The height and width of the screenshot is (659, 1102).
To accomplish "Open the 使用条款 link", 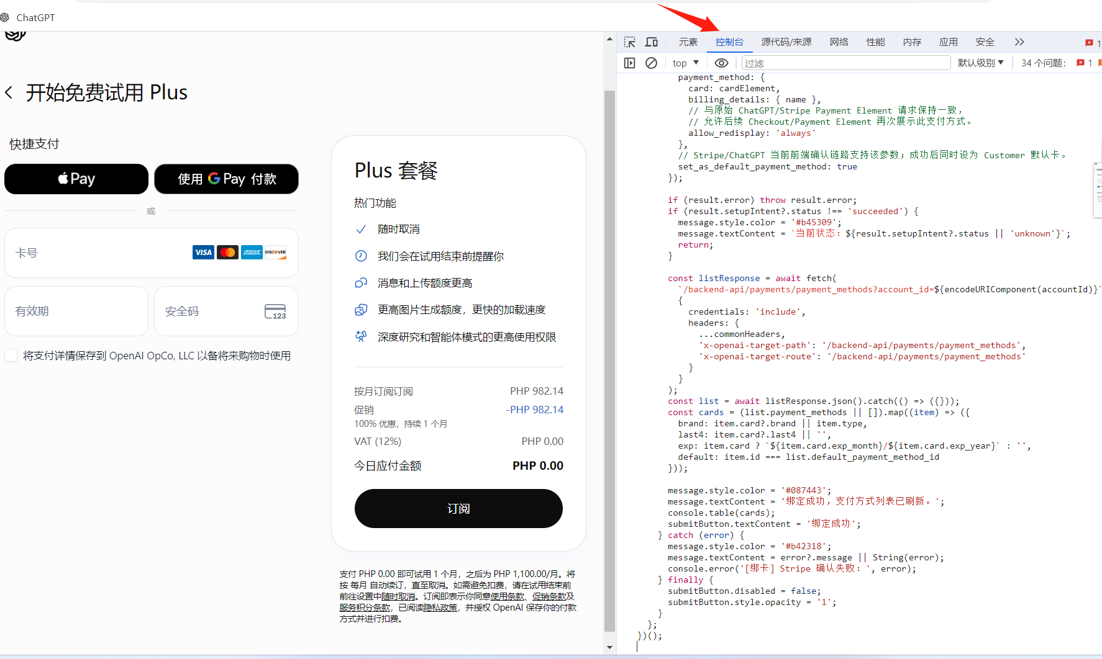I will pyautogui.click(x=508, y=596).
